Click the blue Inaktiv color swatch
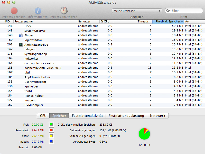205x154 pixels. pyautogui.click(x=51, y=142)
